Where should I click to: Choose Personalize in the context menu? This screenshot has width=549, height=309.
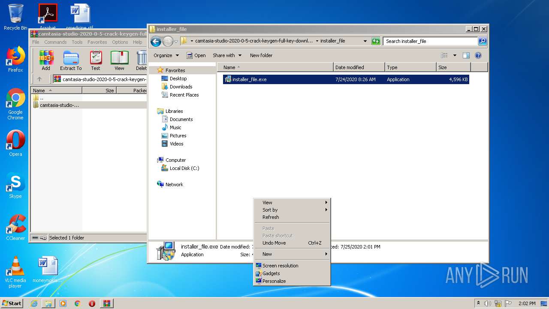292,281
